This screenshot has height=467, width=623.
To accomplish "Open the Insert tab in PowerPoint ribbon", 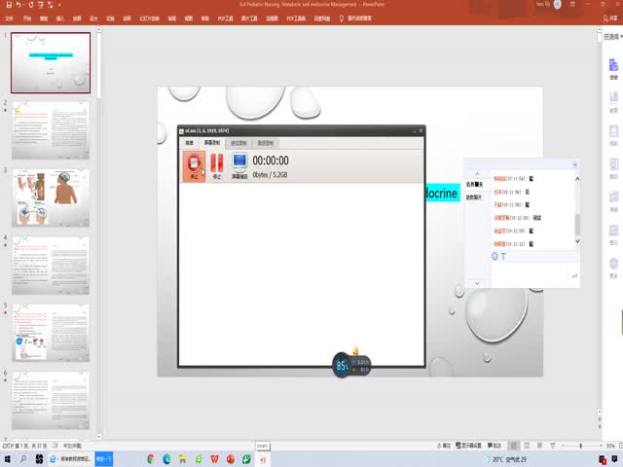I will (60, 18).
